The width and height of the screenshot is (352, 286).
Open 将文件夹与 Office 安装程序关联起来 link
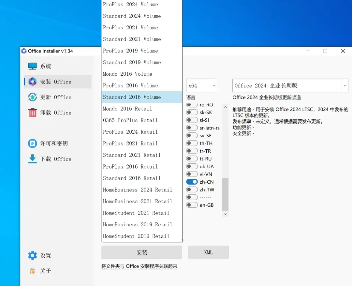pos(139,266)
